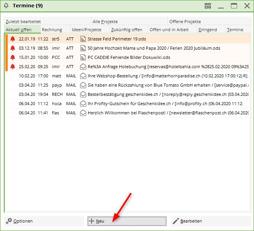Switch to the Rechnung tab
Screen dimensions: 254x231
(x=52, y=30)
